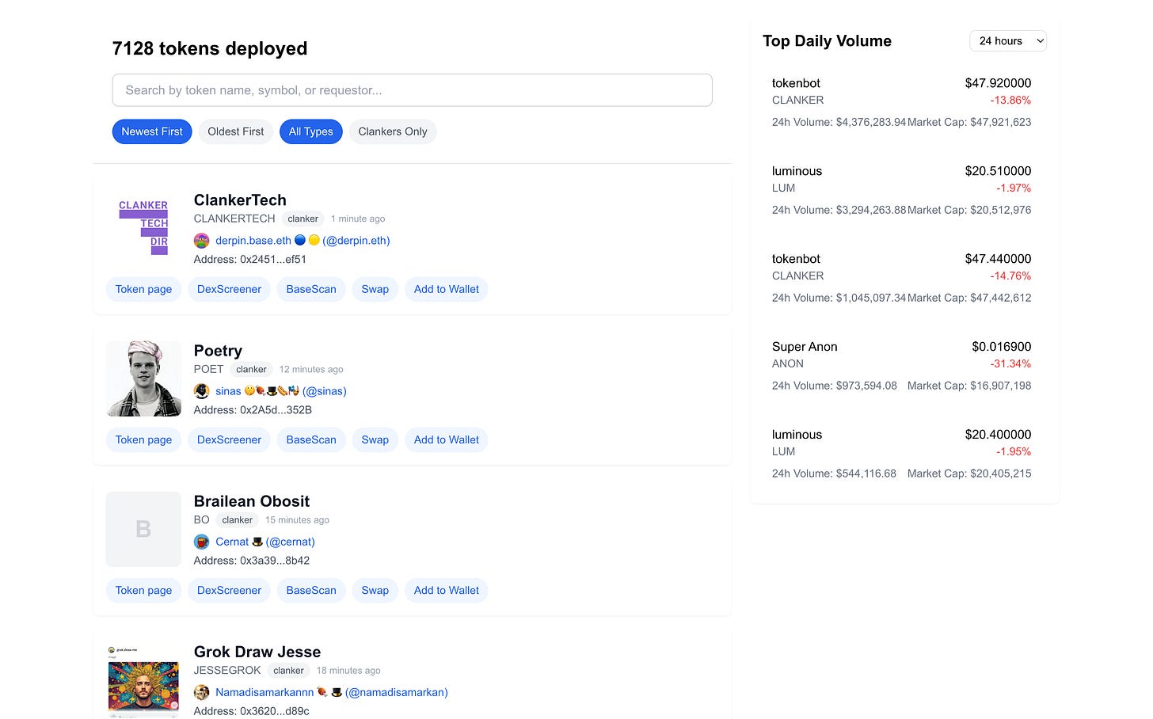Open DexScreener for Poetry
The width and height of the screenshot is (1153, 719).
click(x=229, y=439)
